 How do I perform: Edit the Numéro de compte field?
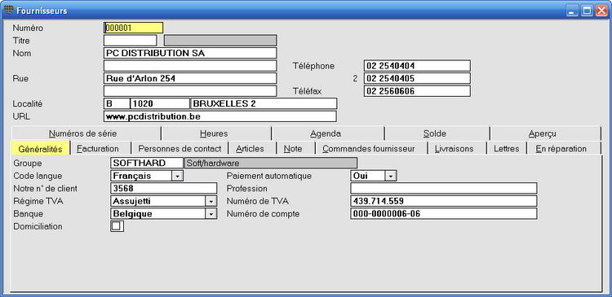[443, 214]
